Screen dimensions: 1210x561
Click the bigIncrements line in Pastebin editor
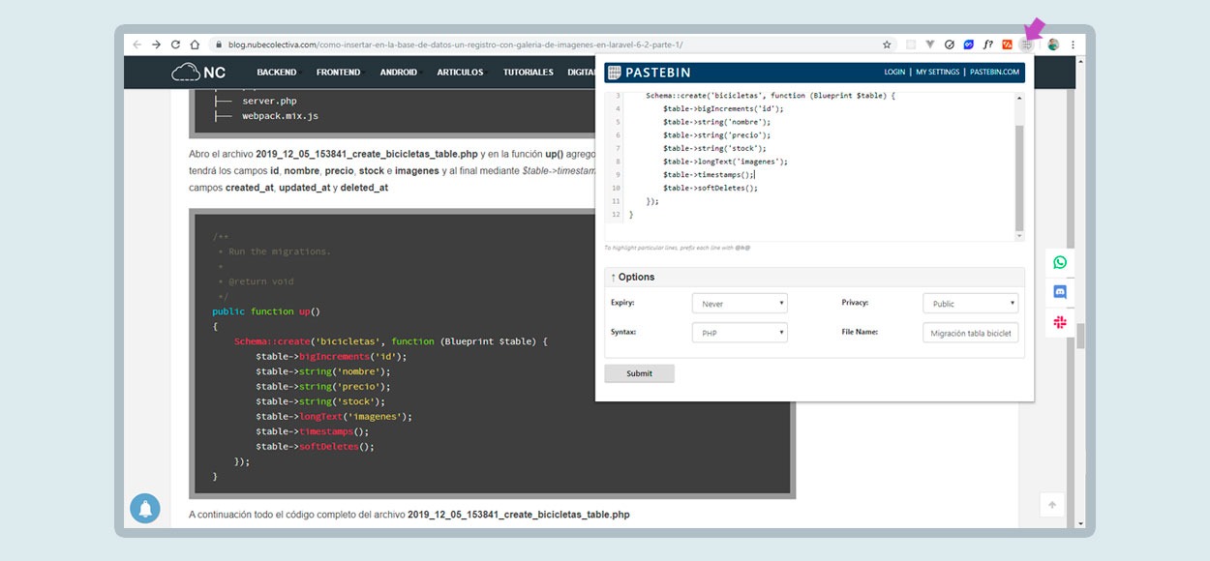(723, 109)
